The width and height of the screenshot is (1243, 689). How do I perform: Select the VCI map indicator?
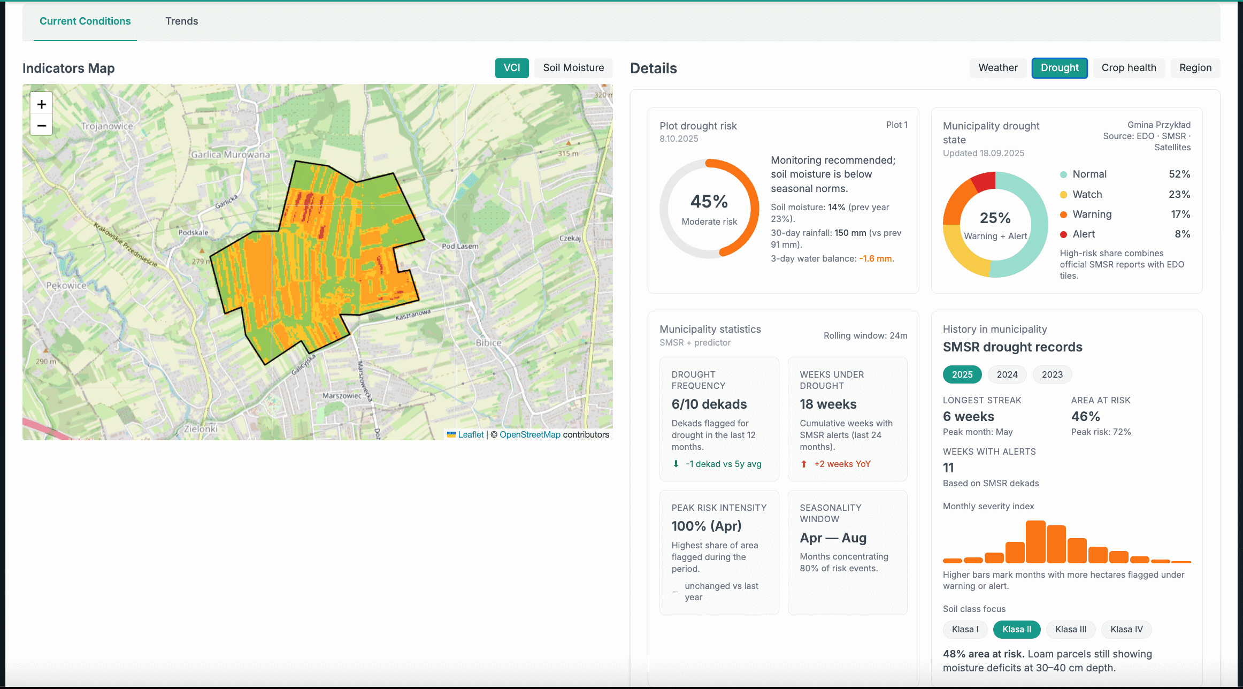pyautogui.click(x=511, y=68)
